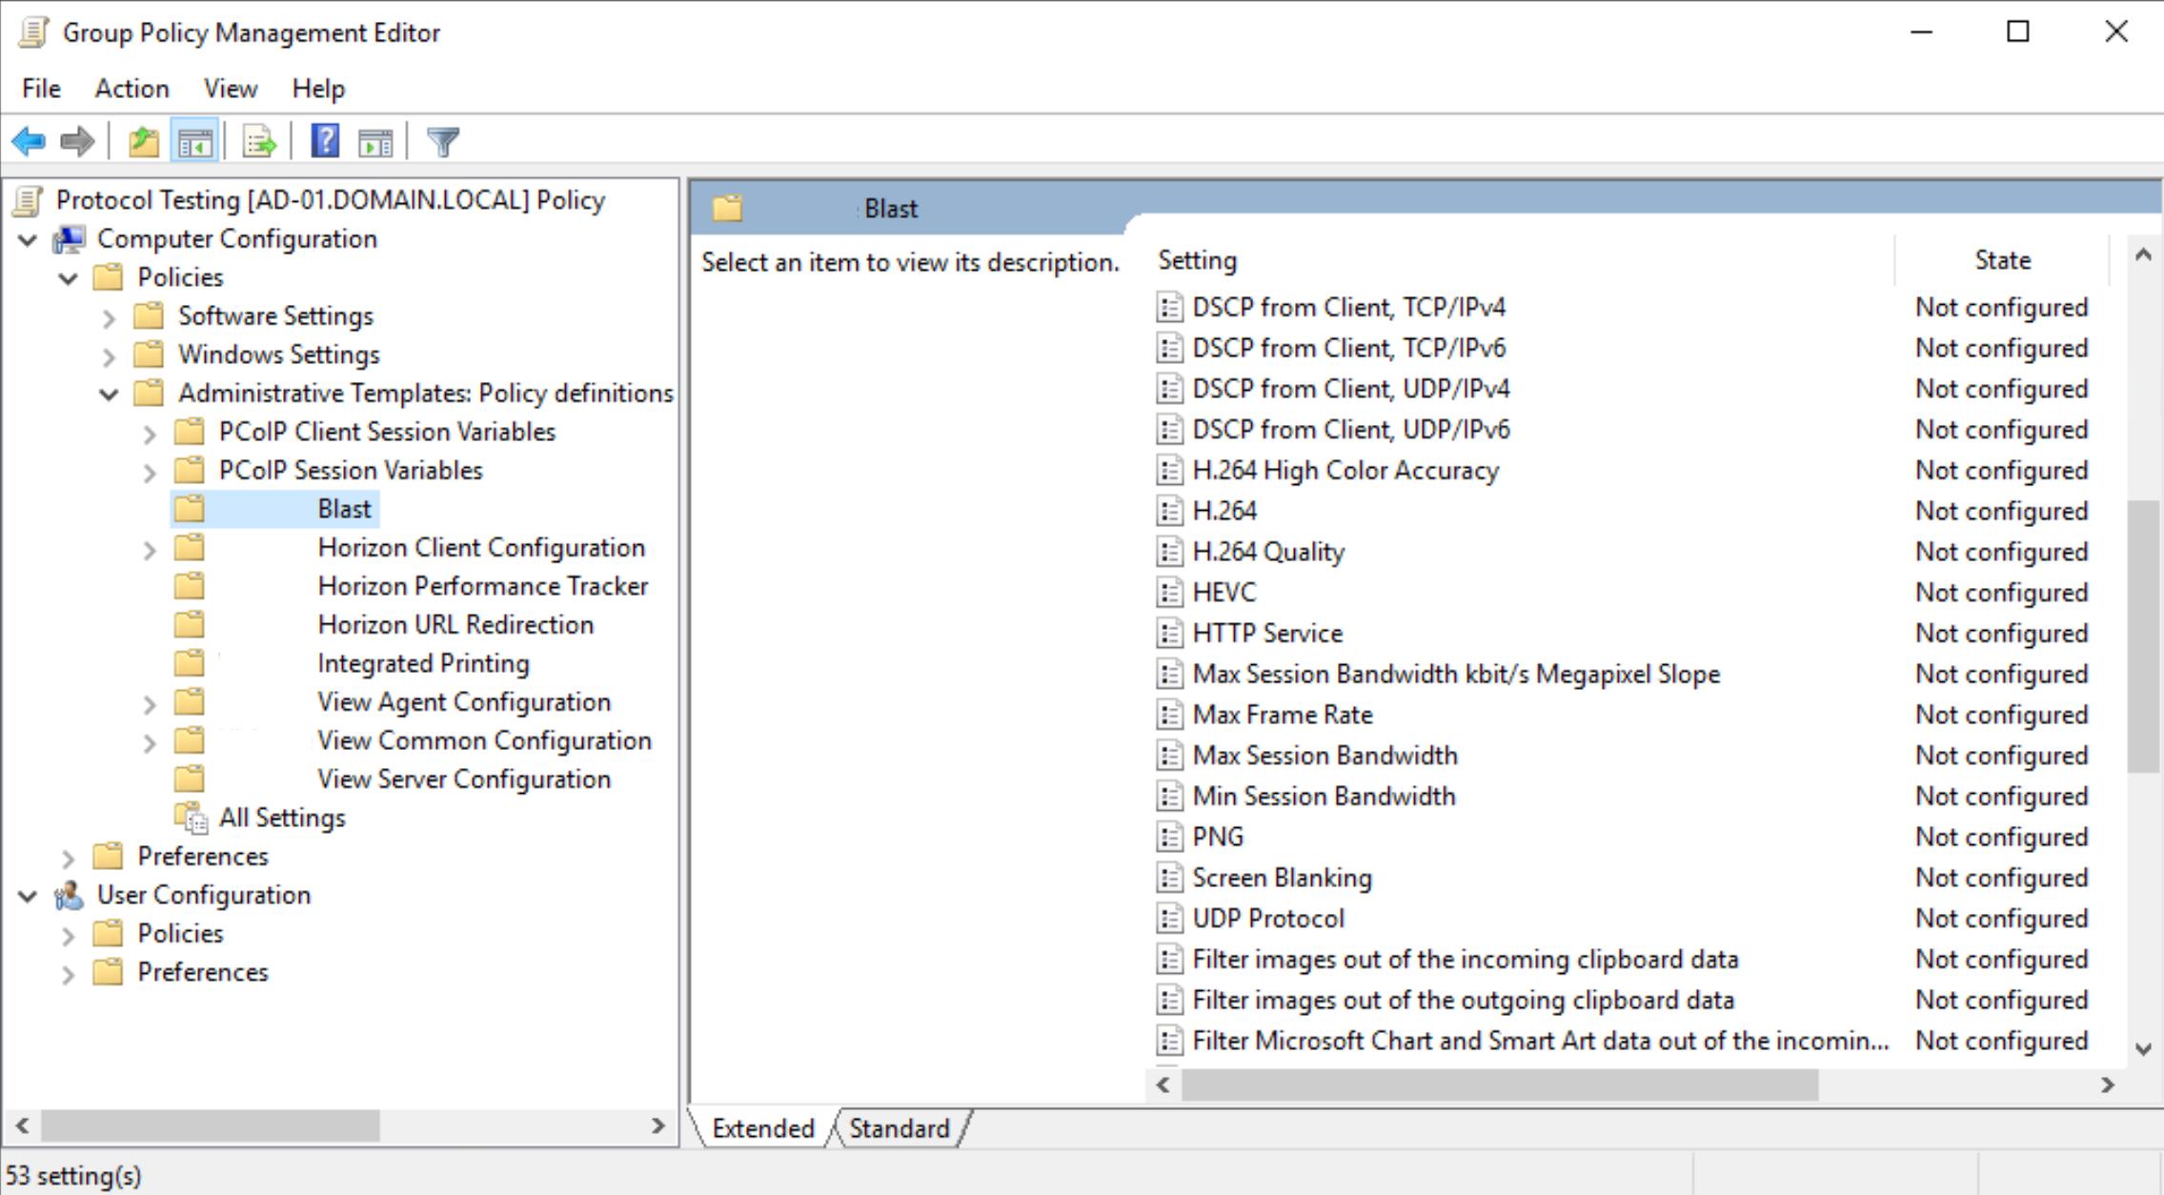The height and width of the screenshot is (1195, 2164).
Task: Open the Action menu
Action: (131, 88)
